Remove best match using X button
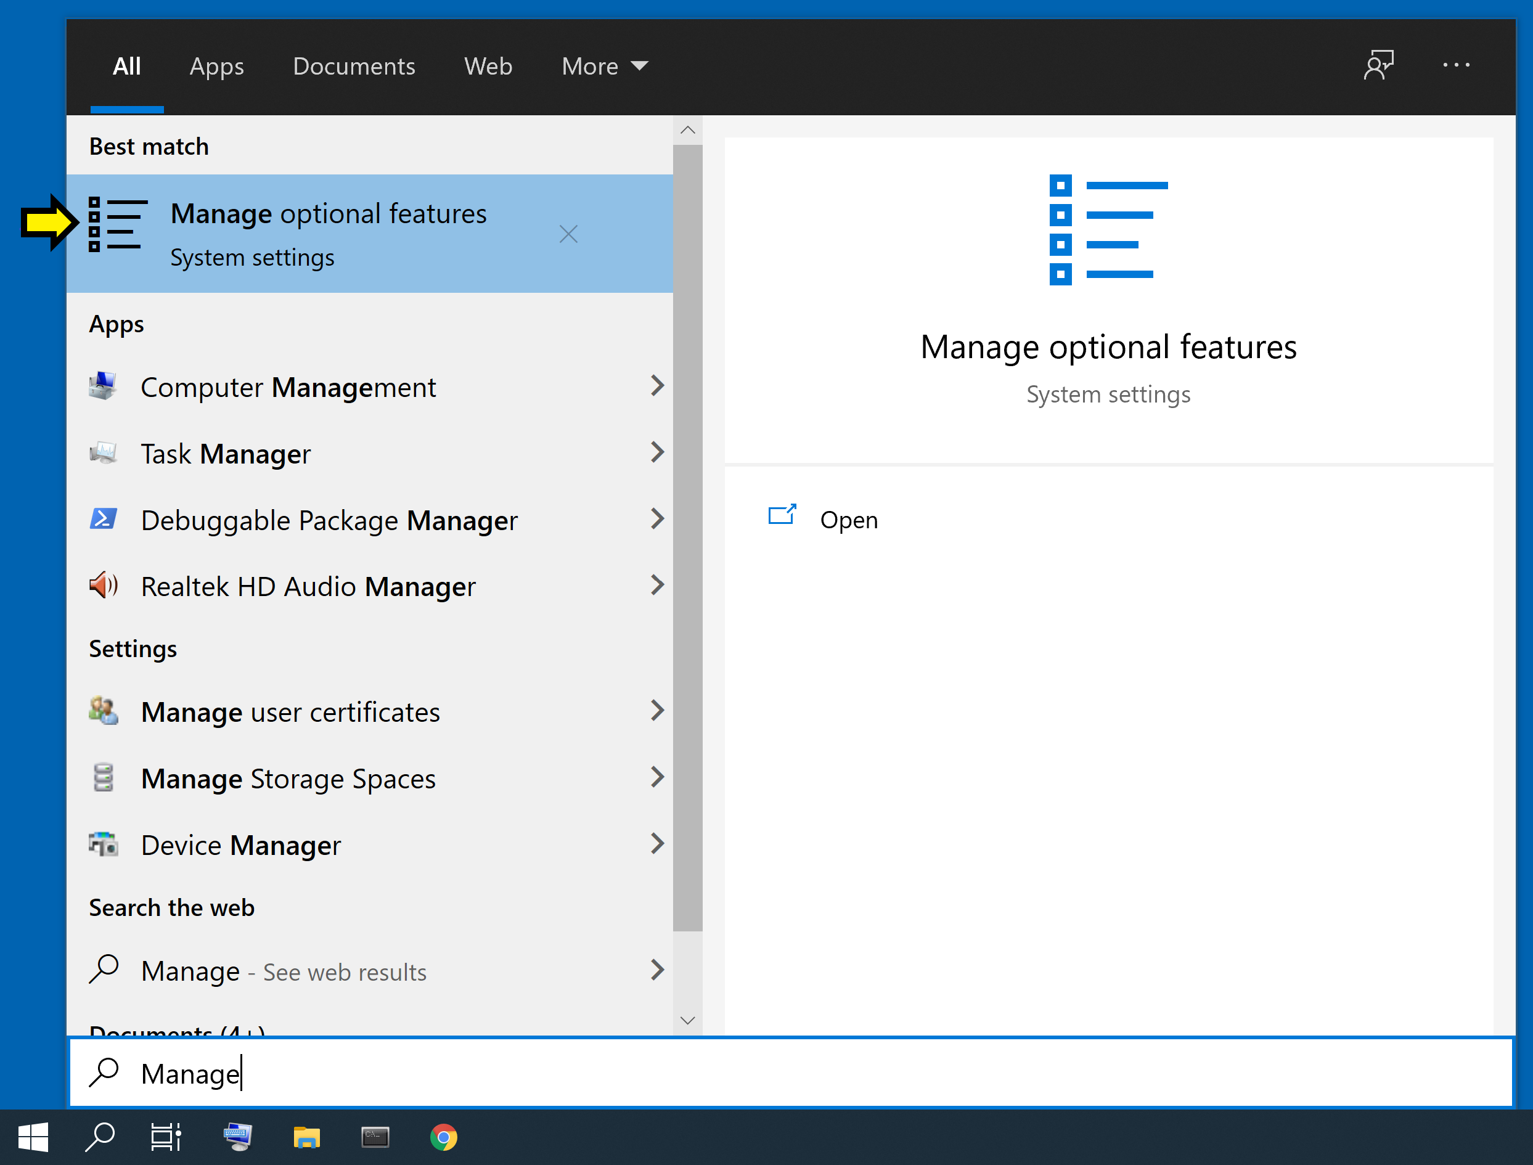This screenshot has height=1165, width=1533. tap(568, 234)
